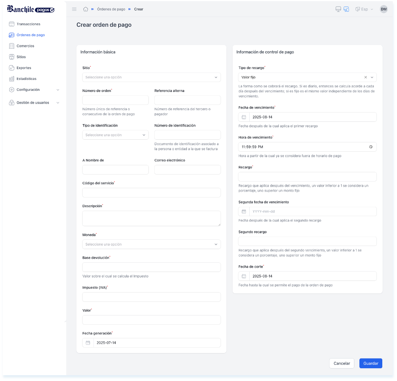Click the Banchile Pagos logo
The image size is (397, 381).
point(31,9)
